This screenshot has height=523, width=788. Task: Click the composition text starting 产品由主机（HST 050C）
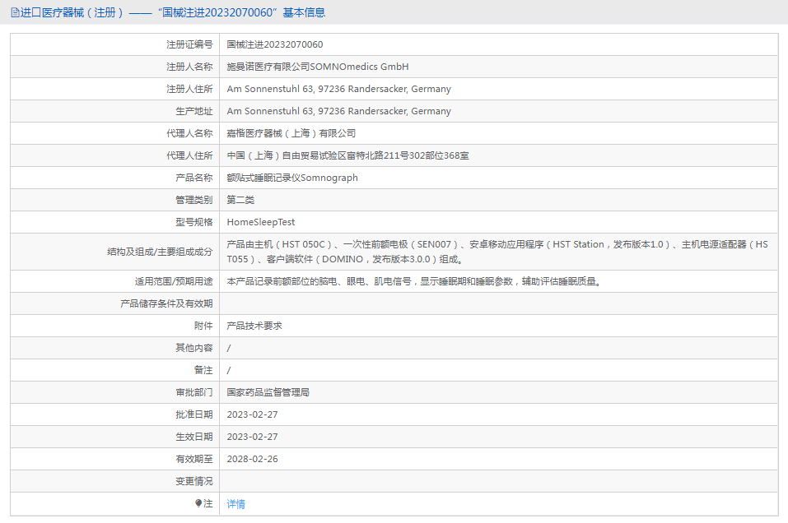pyautogui.click(x=497, y=252)
